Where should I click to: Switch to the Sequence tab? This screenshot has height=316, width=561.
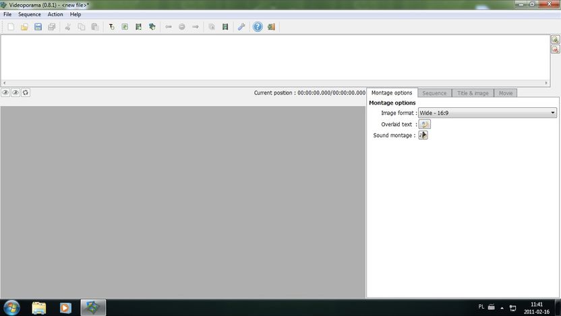click(434, 93)
